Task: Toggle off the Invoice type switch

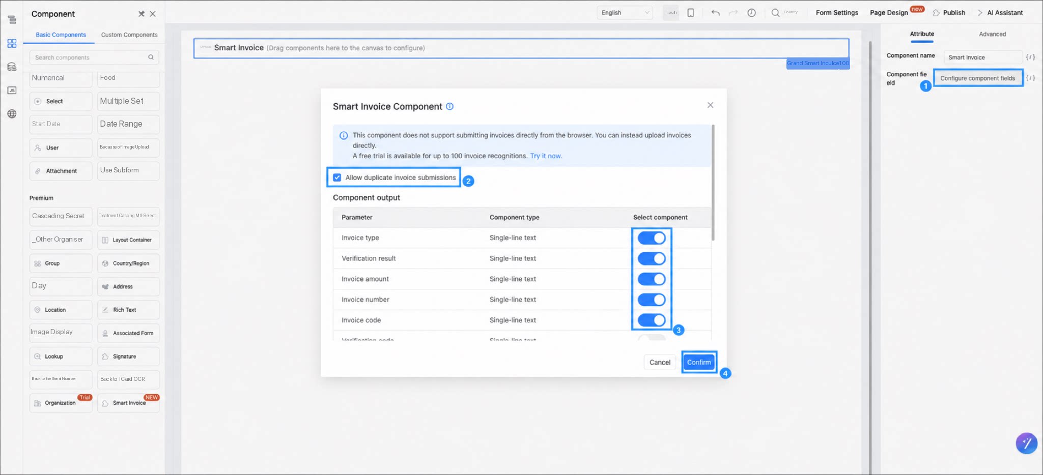Action: coord(652,238)
